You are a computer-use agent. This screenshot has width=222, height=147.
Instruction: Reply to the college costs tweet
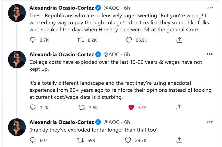coord(33,108)
